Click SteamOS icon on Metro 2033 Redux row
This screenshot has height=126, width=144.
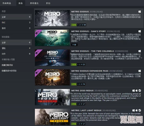coord(140,90)
